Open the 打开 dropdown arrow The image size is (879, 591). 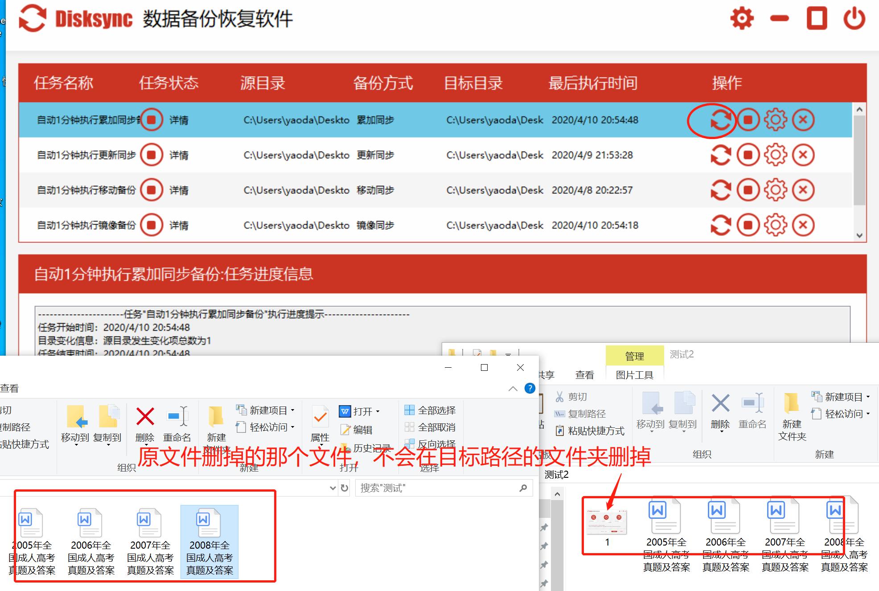[377, 411]
